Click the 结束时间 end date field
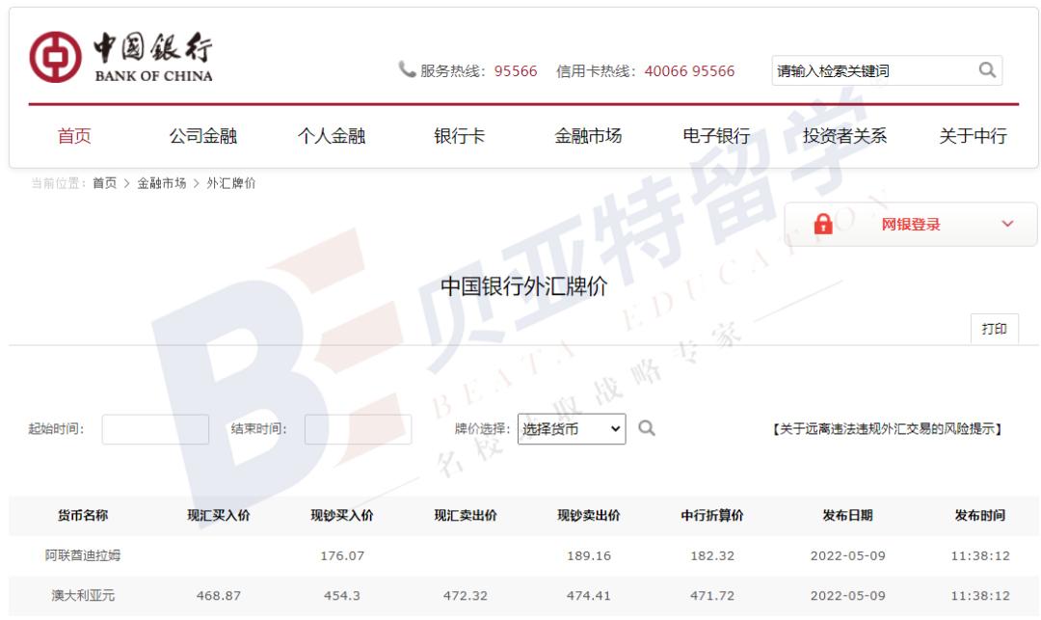The image size is (1041, 620). (x=358, y=429)
